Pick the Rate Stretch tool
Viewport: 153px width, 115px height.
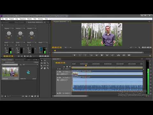coord(47,63)
